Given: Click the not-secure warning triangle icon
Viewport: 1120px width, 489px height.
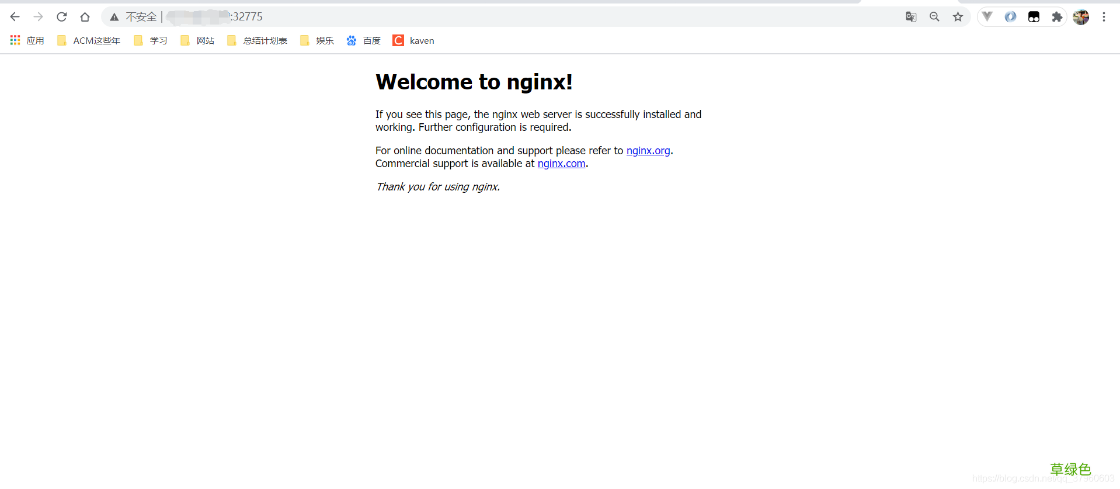Looking at the screenshot, I should tap(114, 17).
